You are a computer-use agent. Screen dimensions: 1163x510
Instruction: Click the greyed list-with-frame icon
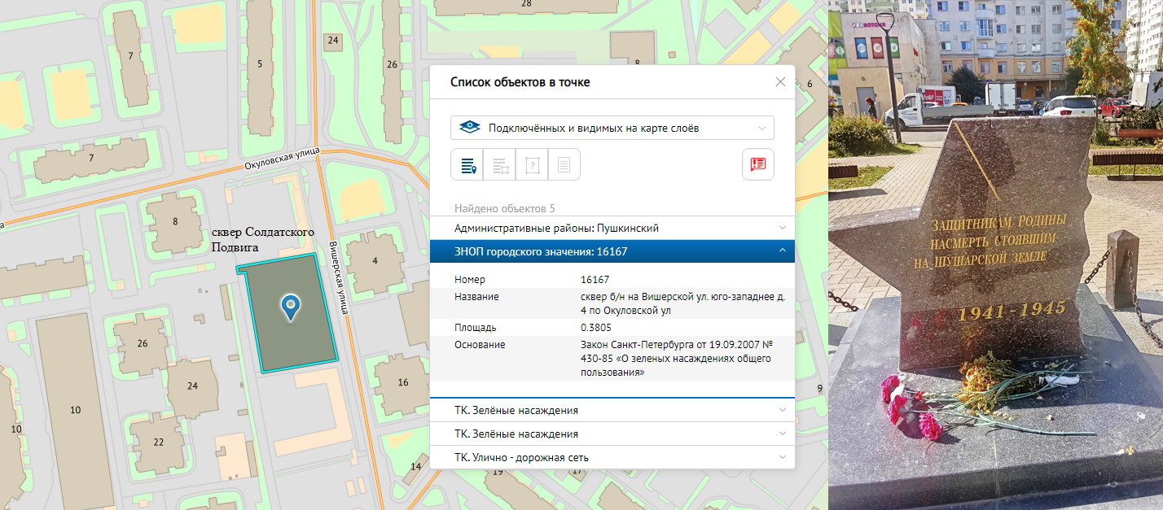click(x=500, y=165)
